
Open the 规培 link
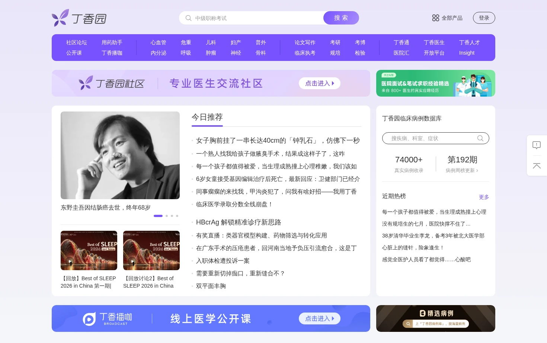pyautogui.click(x=335, y=53)
